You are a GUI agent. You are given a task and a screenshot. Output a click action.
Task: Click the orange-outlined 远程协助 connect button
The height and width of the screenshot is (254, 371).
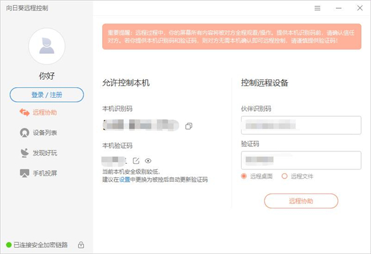(x=301, y=201)
